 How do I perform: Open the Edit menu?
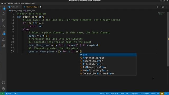click(x=5, y=3)
